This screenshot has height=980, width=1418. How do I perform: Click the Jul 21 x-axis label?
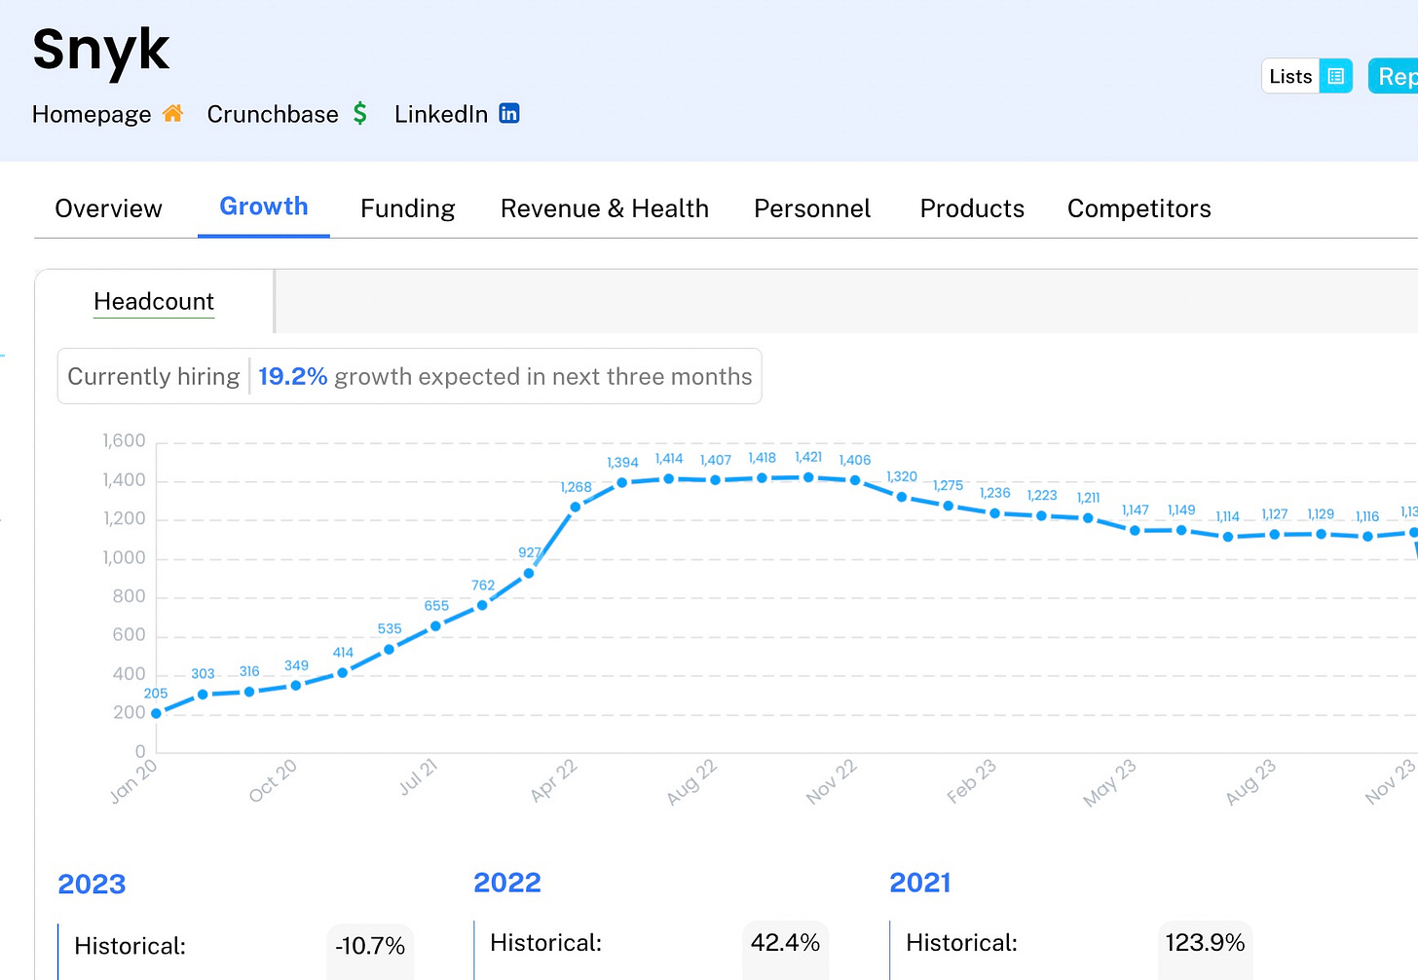(x=419, y=777)
